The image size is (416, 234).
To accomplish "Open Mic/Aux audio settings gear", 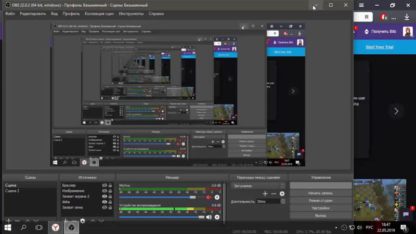I will pos(217,197).
